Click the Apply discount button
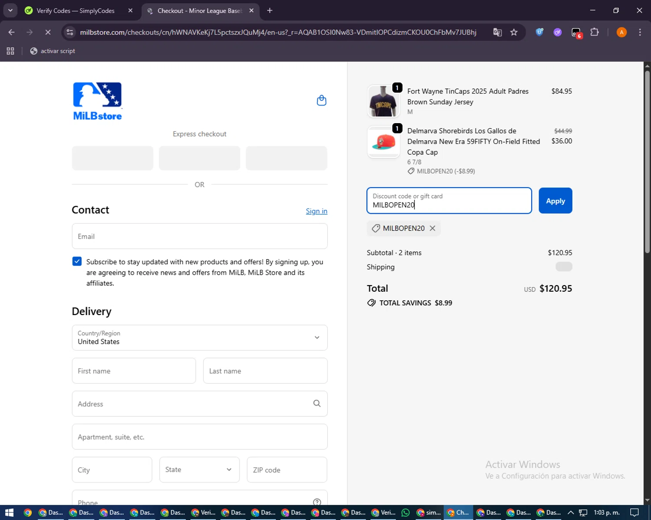The height and width of the screenshot is (520, 651). click(x=556, y=201)
